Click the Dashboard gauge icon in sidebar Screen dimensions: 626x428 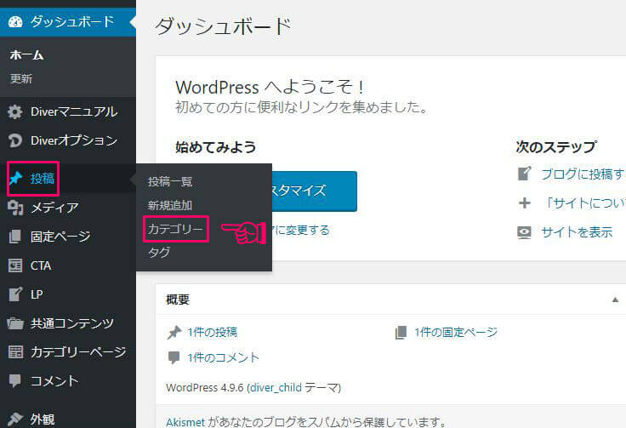(15, 21)
